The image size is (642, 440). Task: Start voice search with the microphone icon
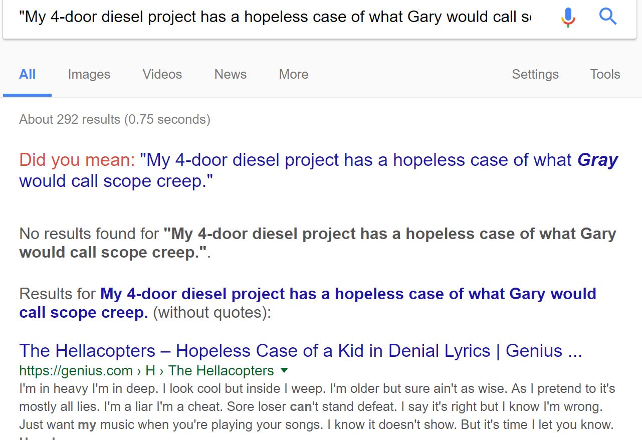pyautogui.click(x=568, y=18)
